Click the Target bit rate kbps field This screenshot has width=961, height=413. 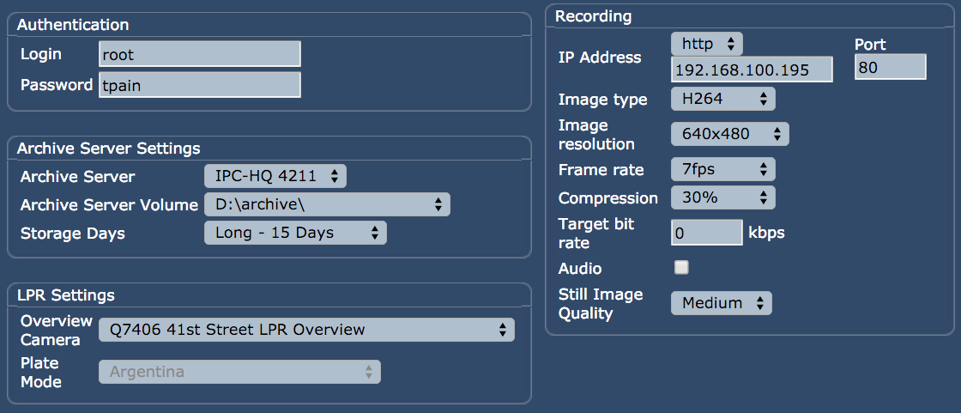pyautogui.click(x=707, y=233)
